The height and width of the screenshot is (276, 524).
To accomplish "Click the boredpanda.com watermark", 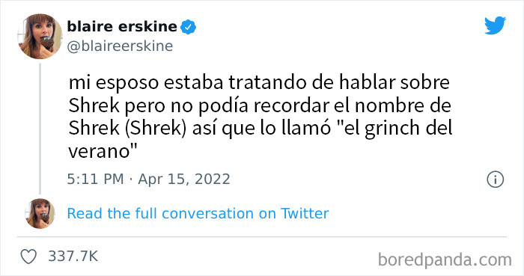I will [445, 260].
